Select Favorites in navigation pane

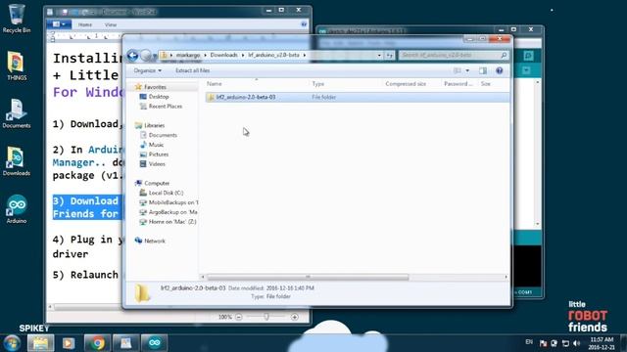click(x=155, y=87)
